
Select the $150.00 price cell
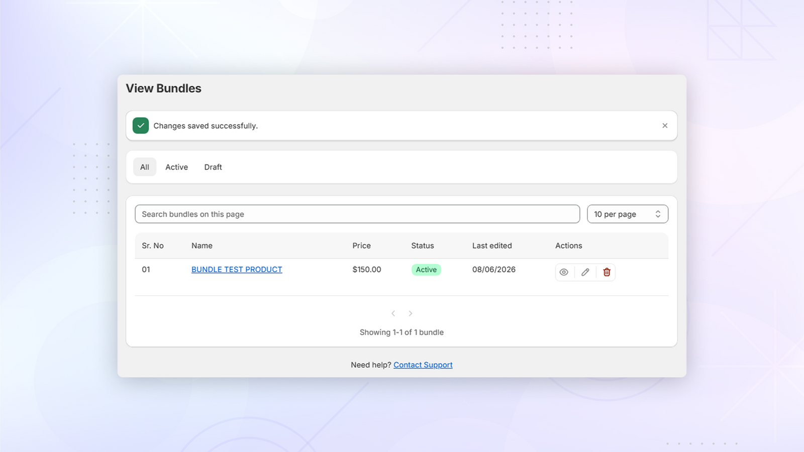tap(367, 270)
